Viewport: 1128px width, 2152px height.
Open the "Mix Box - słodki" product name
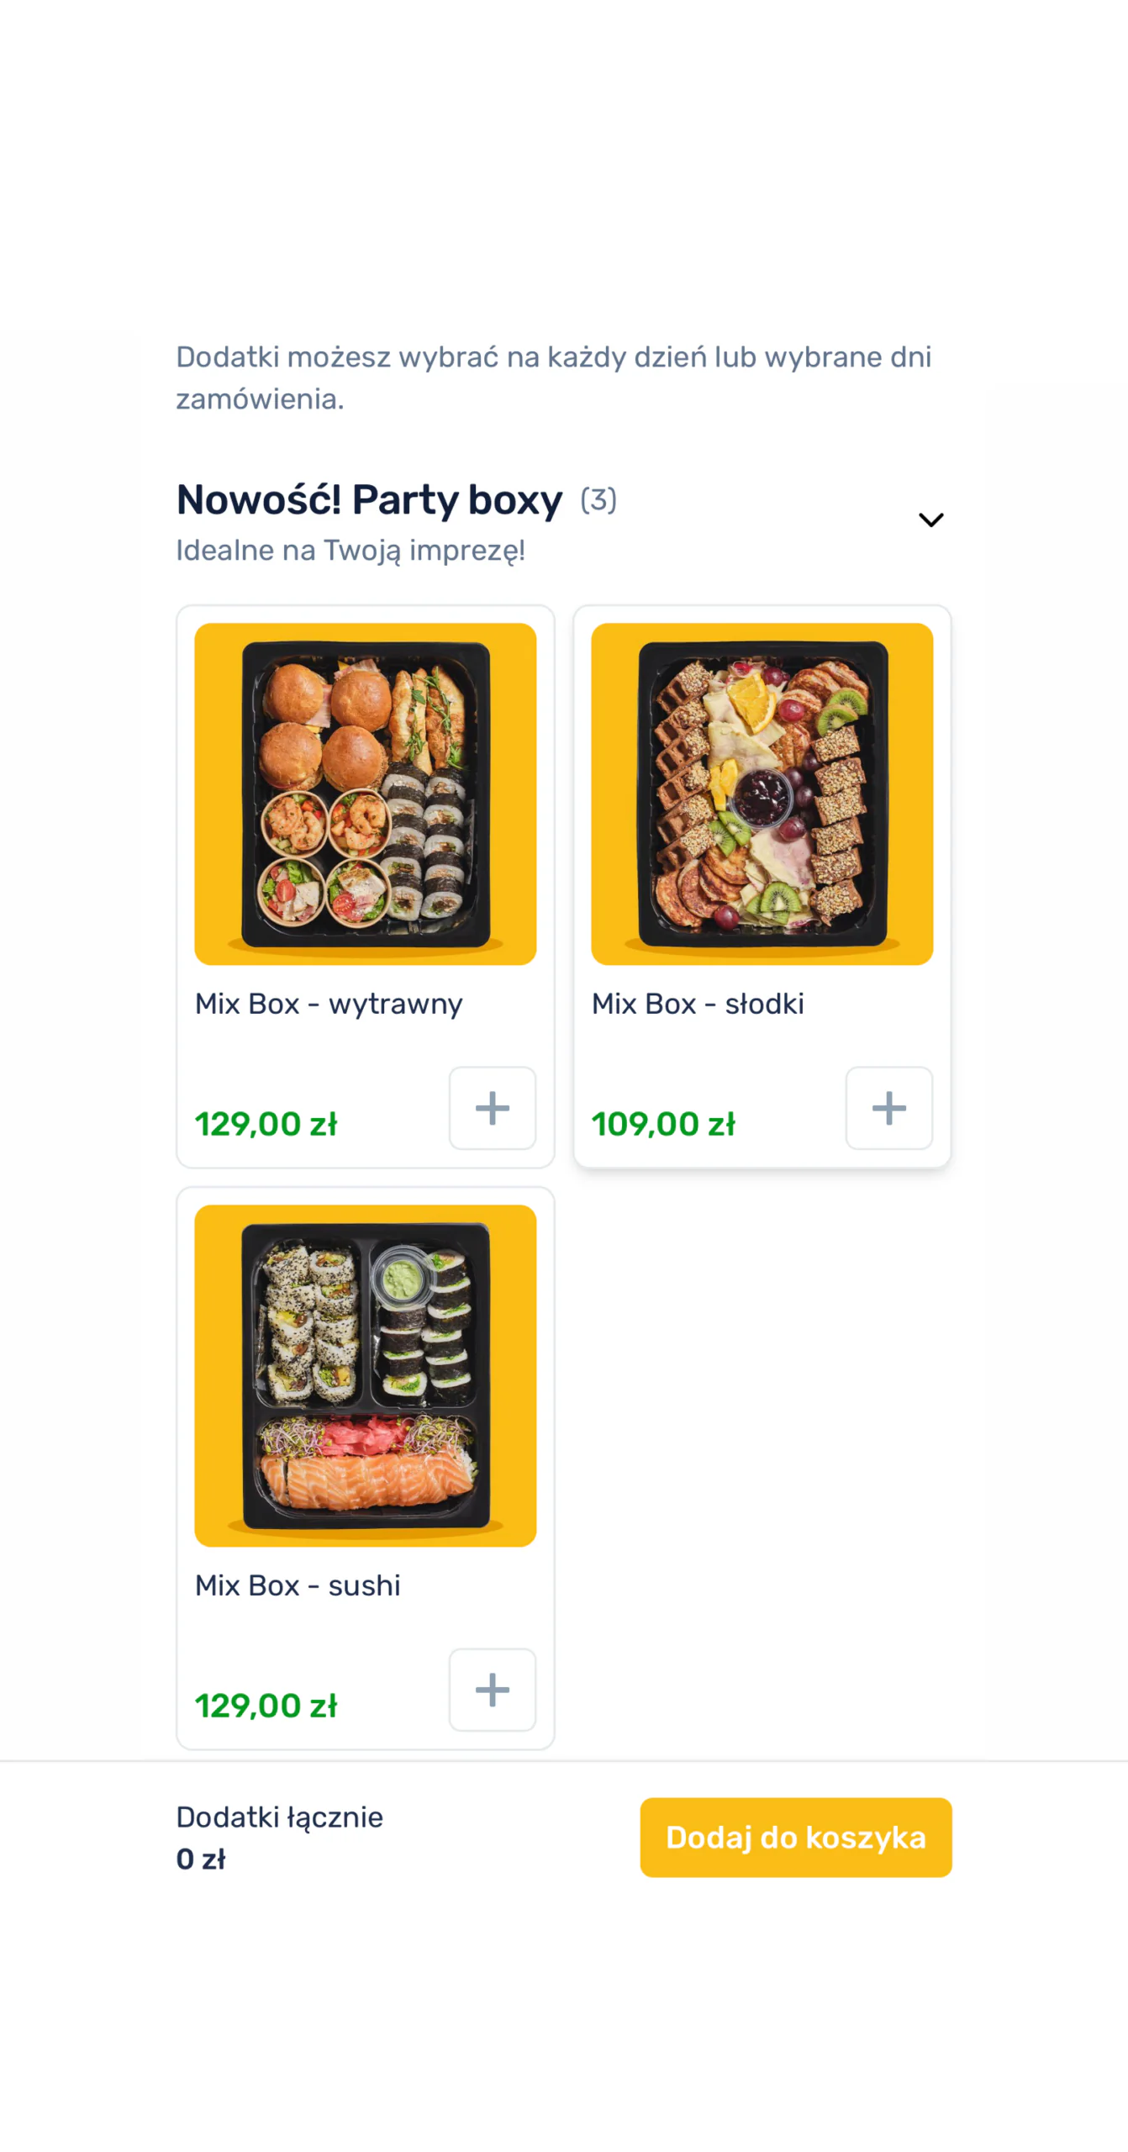[x=698, y=1003]
